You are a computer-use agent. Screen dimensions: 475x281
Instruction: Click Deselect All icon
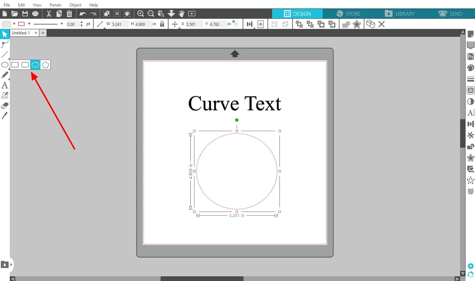tap(117, 14)
